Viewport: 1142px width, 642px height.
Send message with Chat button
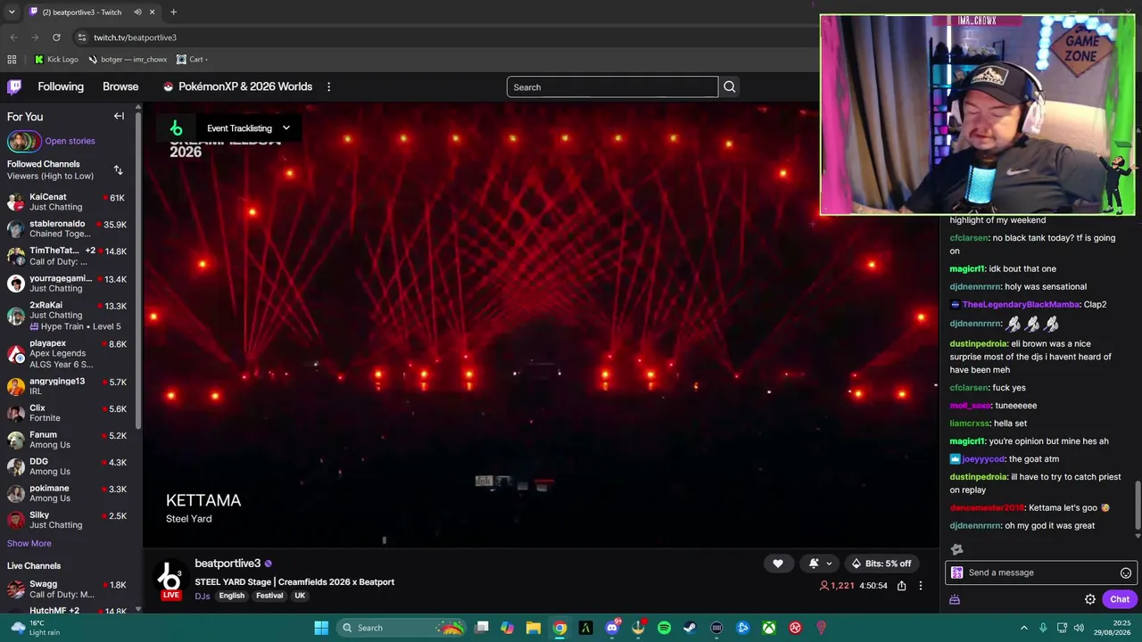pyautogui.click(x=1120, y=599)
